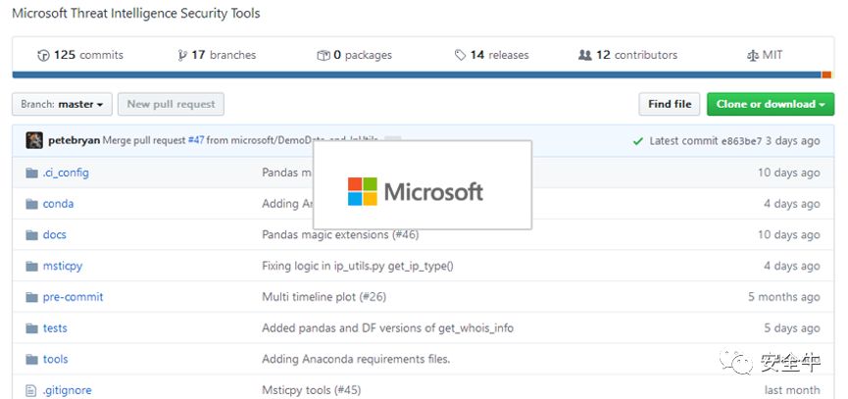
Task: Open the Branch: master dropdown
Action: click(x=62, y=104)
